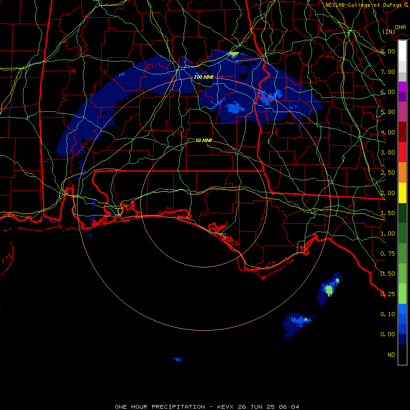
Task: Click the ND legend label
Action: coord(391,355)
